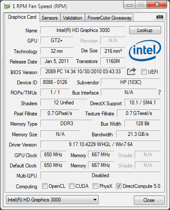Click the BIOS share/export arrow icon
This screenshot has height=210, width=170.
point(131,72)
